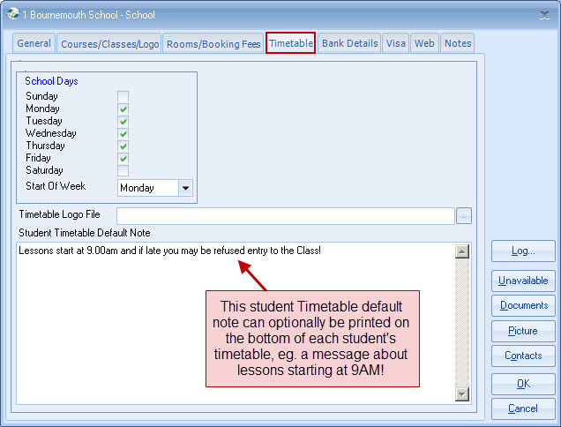Open Documents from the side buttons
This screenshot has width=561, height=427.
click(523, 305)
